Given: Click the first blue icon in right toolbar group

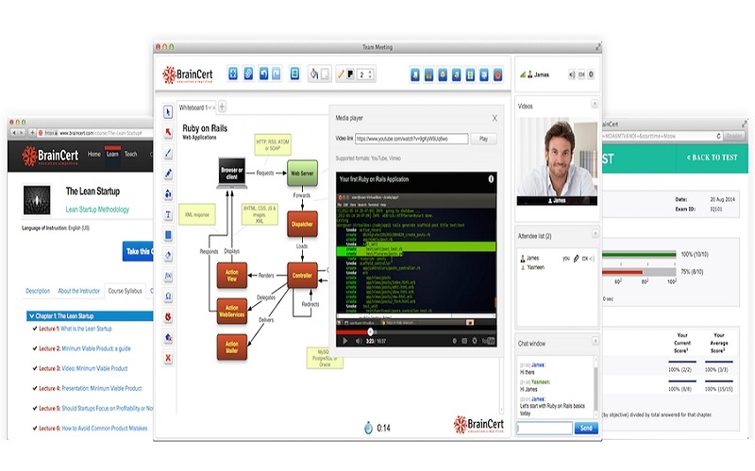Looking at the screenshot, I should tap(415, 74).
